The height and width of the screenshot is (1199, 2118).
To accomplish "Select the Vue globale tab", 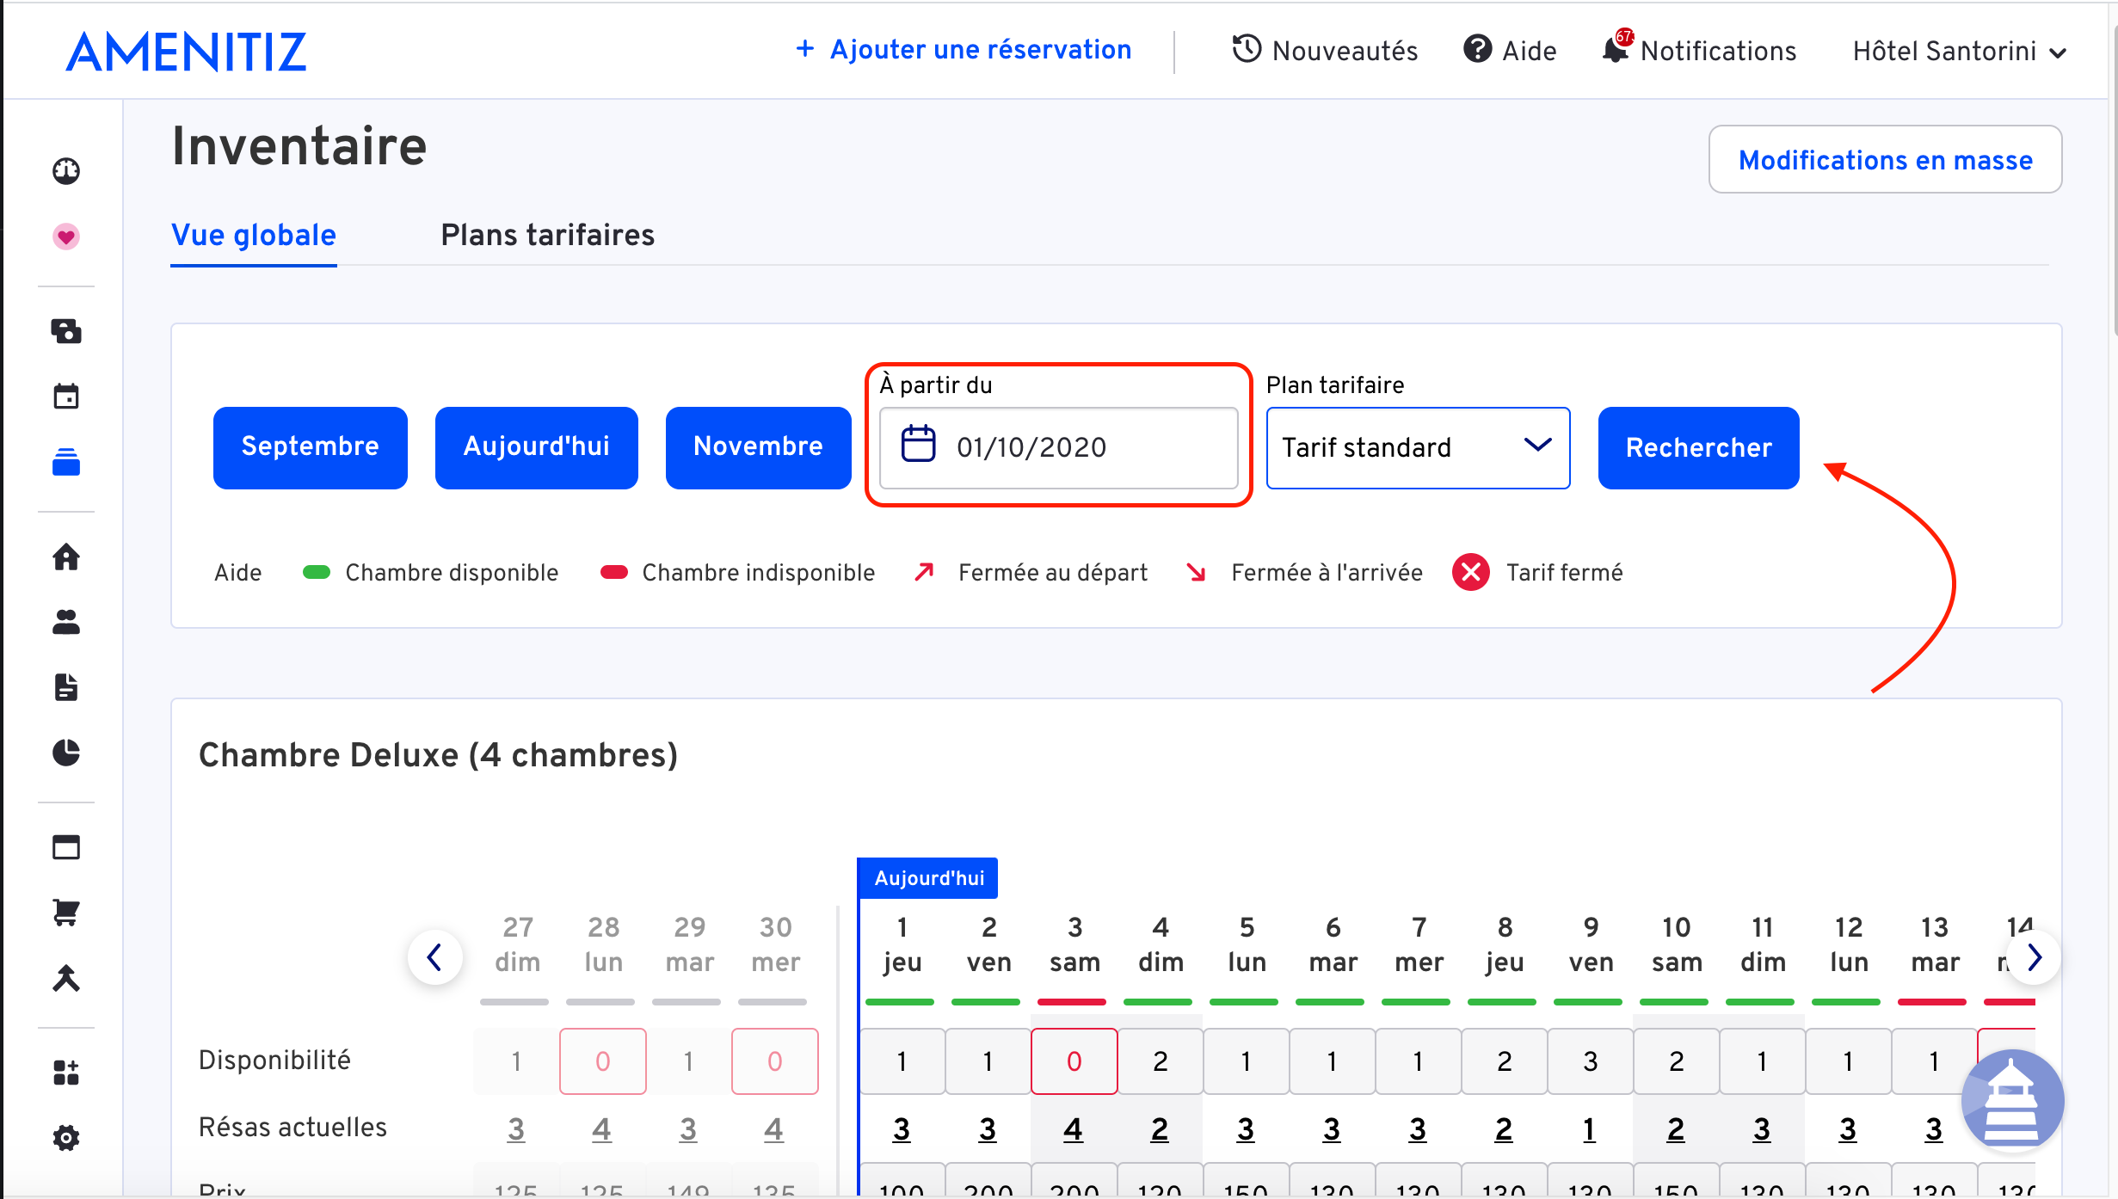I will [254, 235].
